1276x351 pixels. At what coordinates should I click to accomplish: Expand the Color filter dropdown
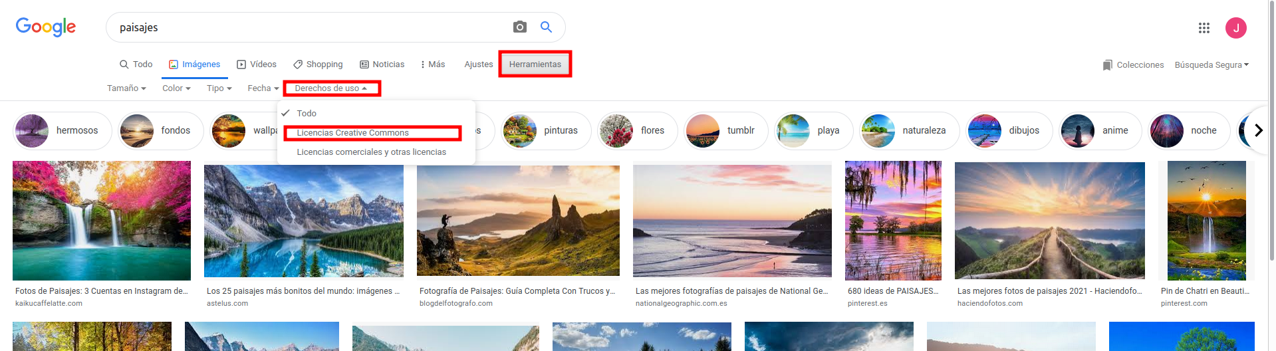click(x=176, y=88)
